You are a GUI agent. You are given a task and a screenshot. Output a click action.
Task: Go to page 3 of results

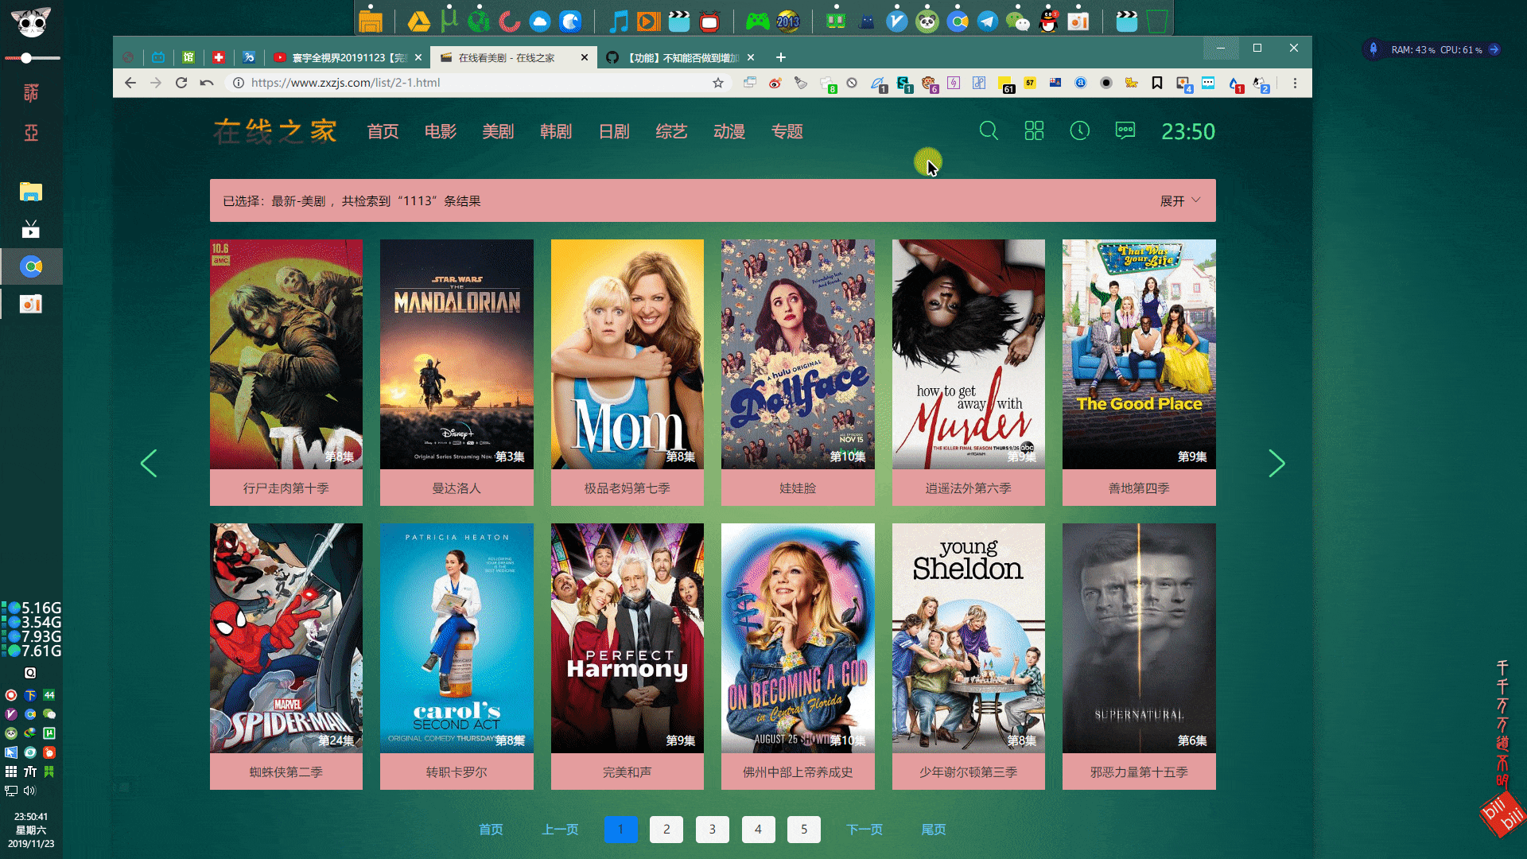pos(713,830)
